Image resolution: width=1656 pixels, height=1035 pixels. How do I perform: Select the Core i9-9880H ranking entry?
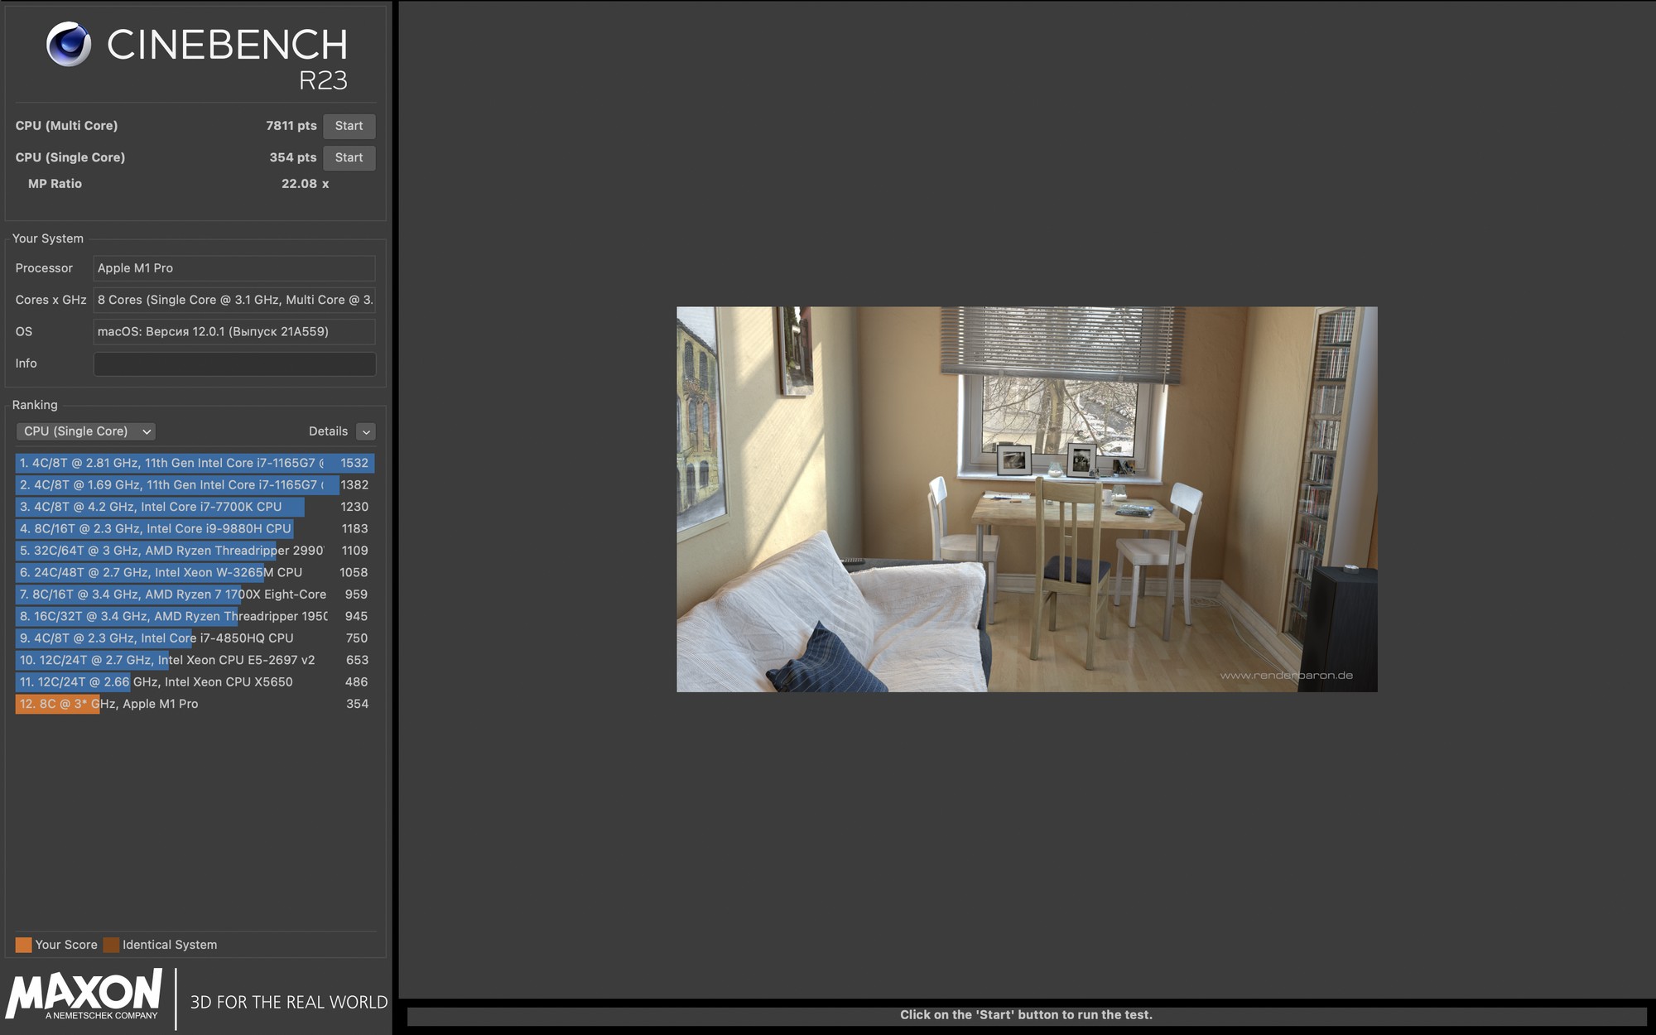(x=194, y=528)
